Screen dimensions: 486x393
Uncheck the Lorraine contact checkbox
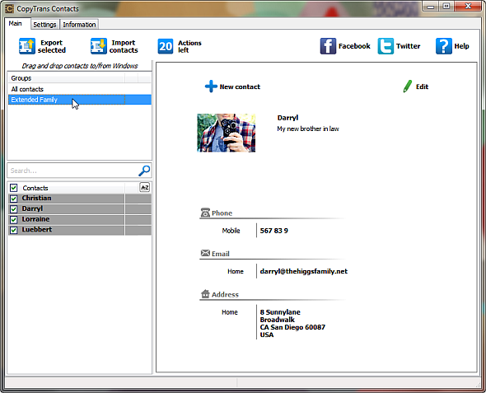14,219
